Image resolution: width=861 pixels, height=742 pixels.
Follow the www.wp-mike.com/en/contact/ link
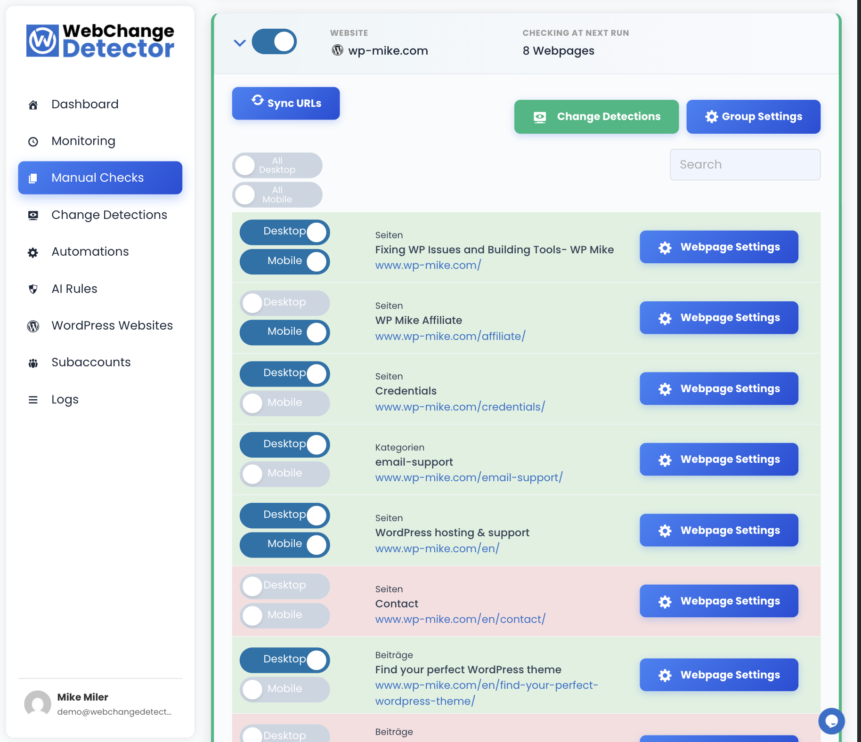tap(460, 619)
